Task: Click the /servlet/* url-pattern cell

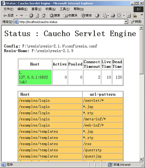Action: [x=103, y=101]
